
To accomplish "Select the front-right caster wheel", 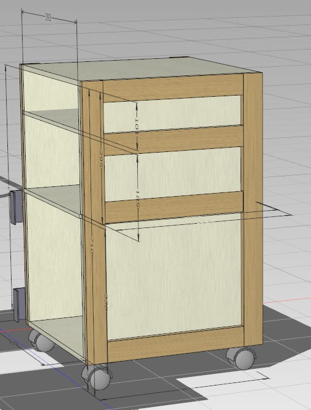I will (x=241, y=358).
